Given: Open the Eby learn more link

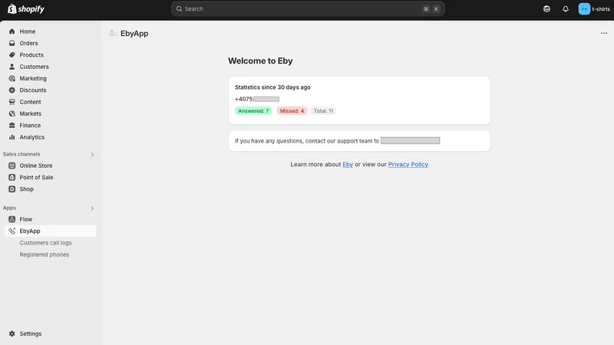Looking at the screenshot, I should tap(348, 164).
